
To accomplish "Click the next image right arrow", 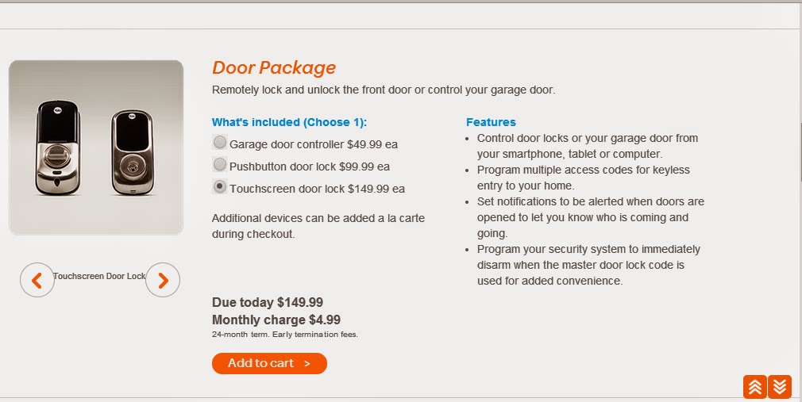I will (x=163, y=280).
